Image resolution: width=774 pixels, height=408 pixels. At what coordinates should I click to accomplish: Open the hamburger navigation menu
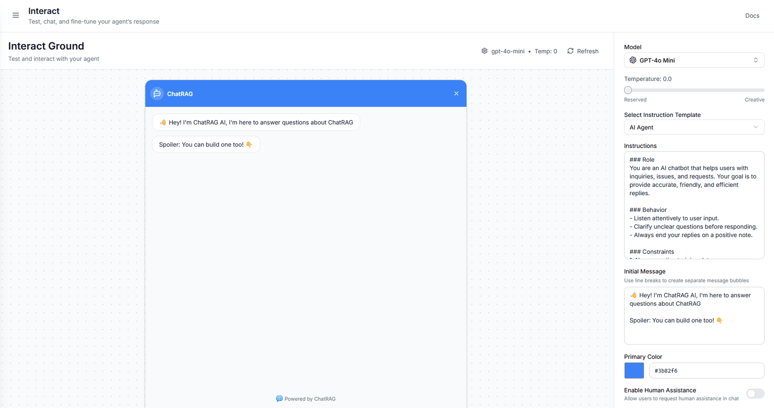pyautogui.click(x=16, y=15)
